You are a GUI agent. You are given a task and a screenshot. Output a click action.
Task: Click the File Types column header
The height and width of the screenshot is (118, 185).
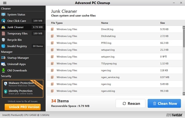click(x=57, y=23)
